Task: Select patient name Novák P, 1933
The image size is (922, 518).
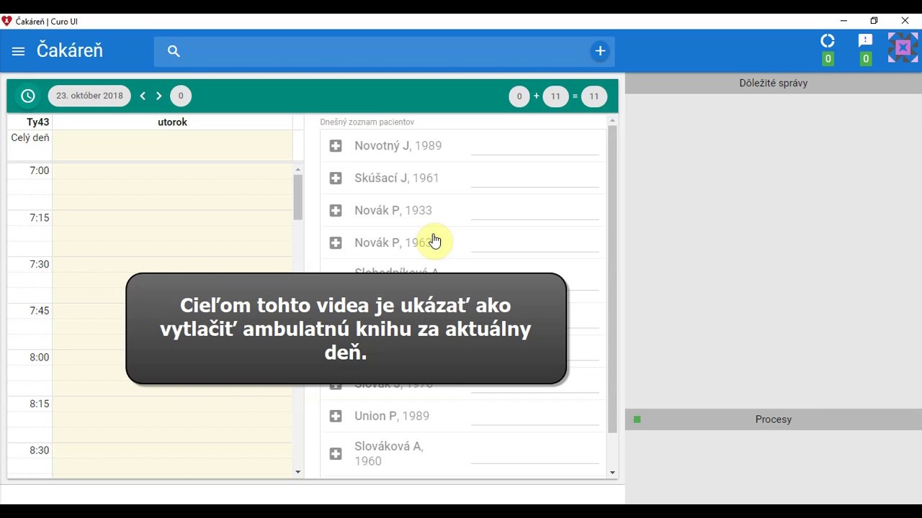Action: (393, 211)
